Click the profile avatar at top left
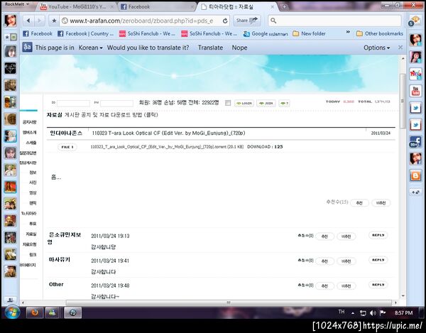The height and width of the screenshot is (333, 426). click(11, 21)
